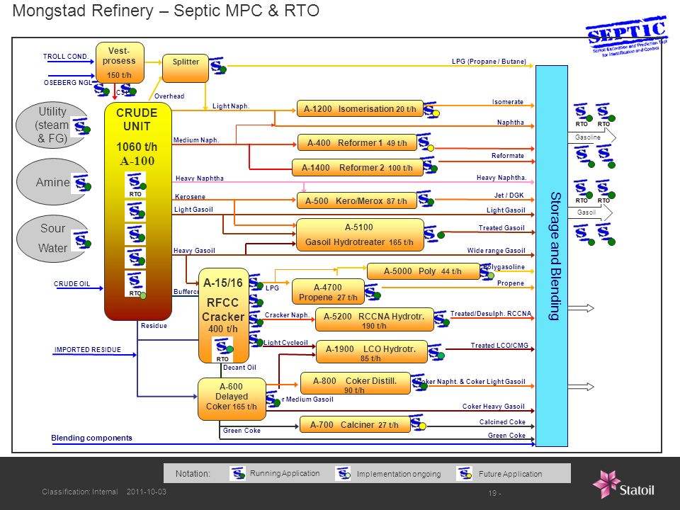Click the Reformate product label

[507, 155]
